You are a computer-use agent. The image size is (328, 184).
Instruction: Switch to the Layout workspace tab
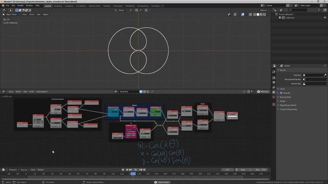coord(48,6)
